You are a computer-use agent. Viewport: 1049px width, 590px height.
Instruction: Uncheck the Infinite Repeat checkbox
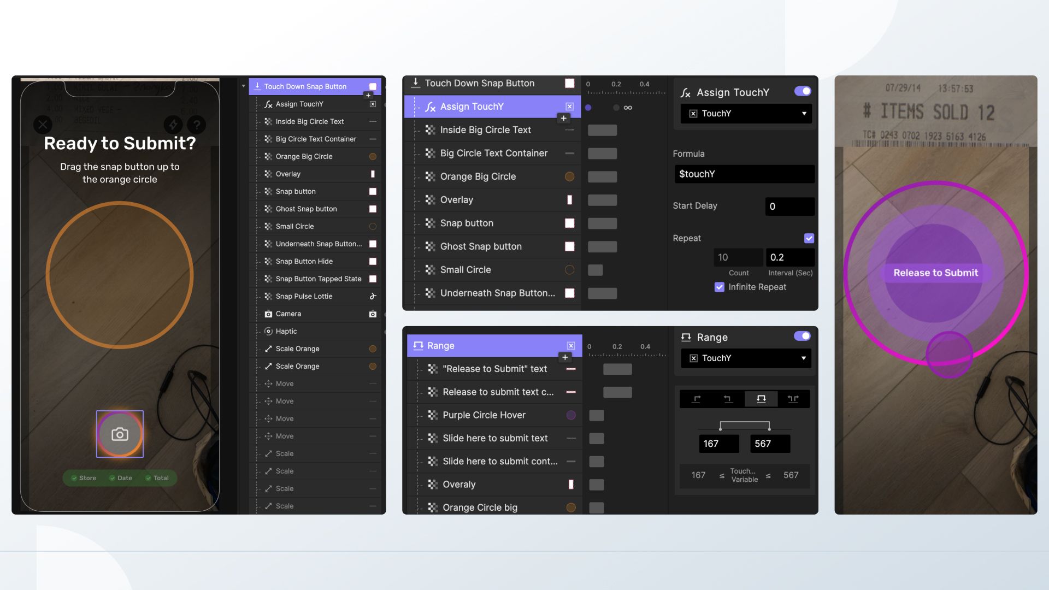coord(719,287)
